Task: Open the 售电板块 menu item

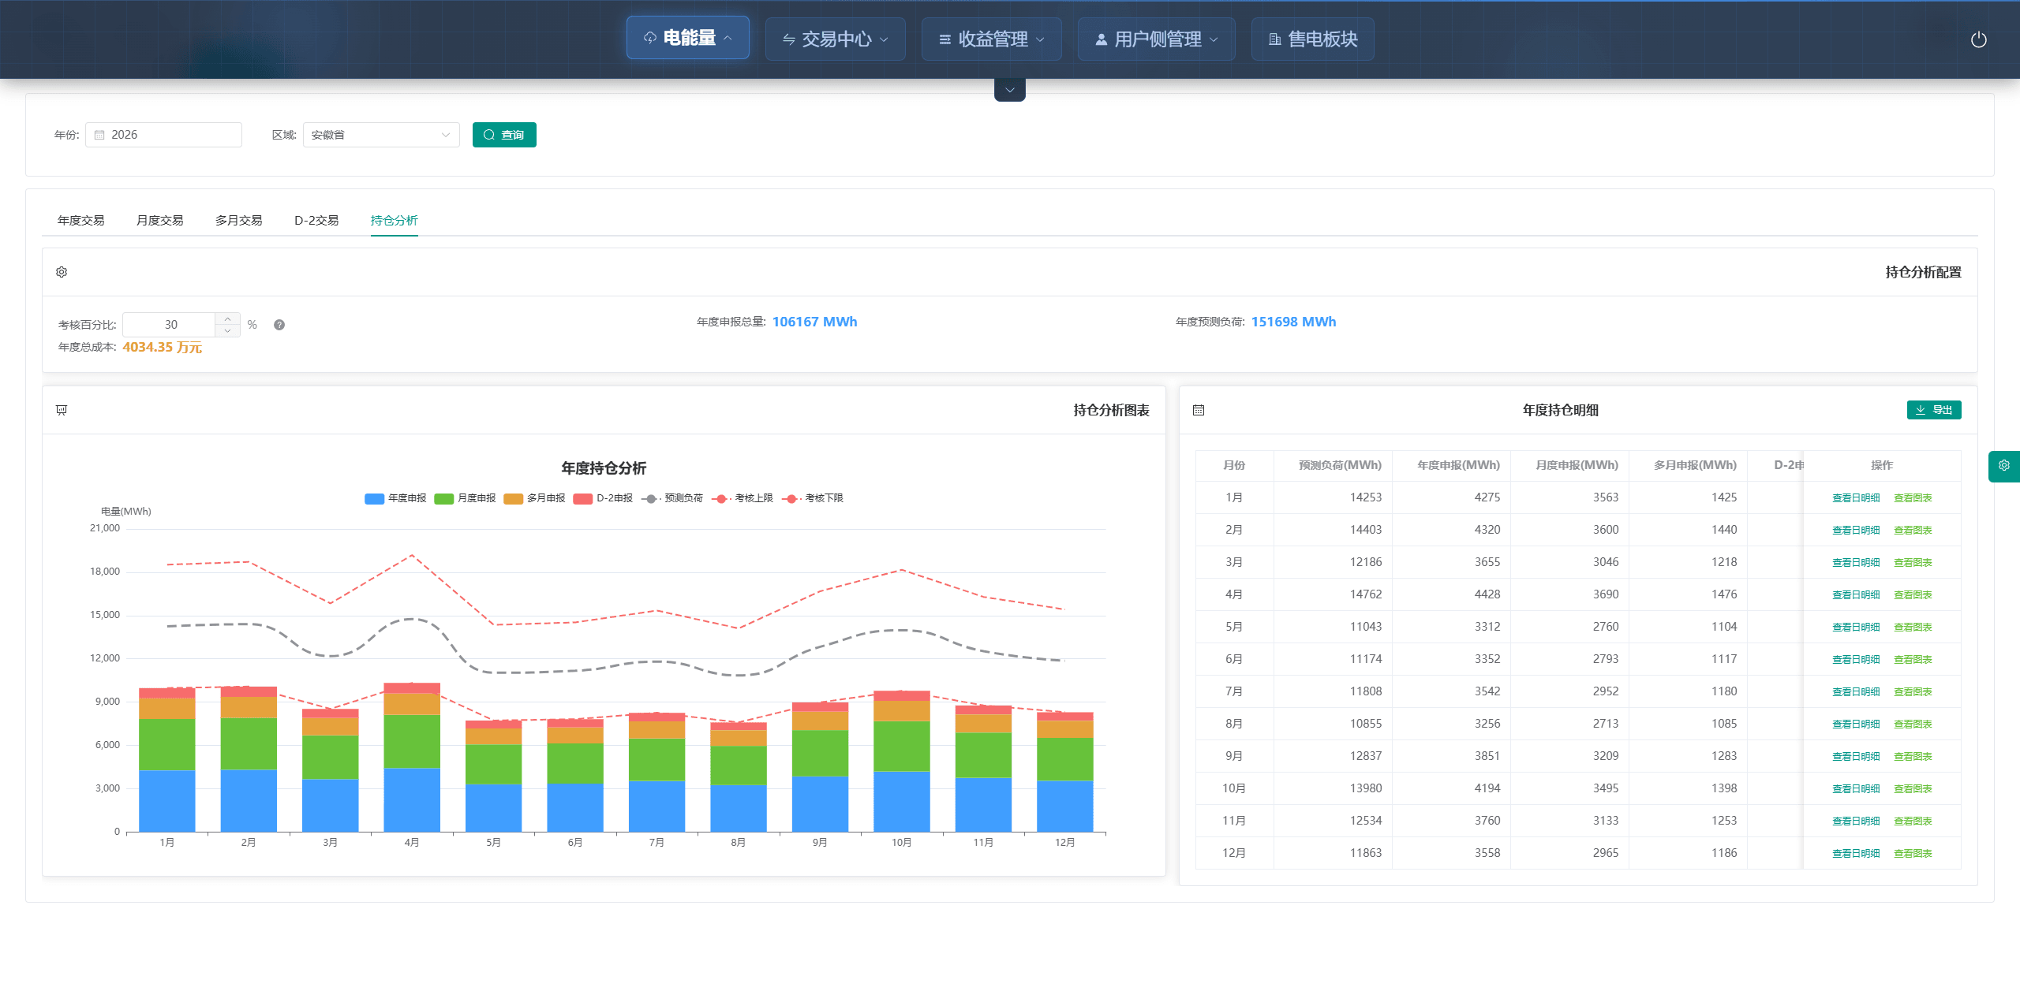Action: pos(1312,39)
